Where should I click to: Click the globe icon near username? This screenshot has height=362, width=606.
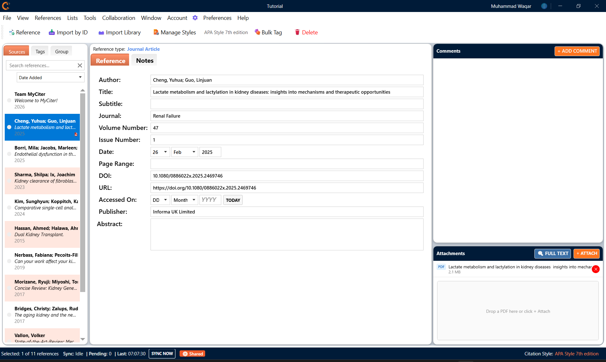[x=544, y=6]
